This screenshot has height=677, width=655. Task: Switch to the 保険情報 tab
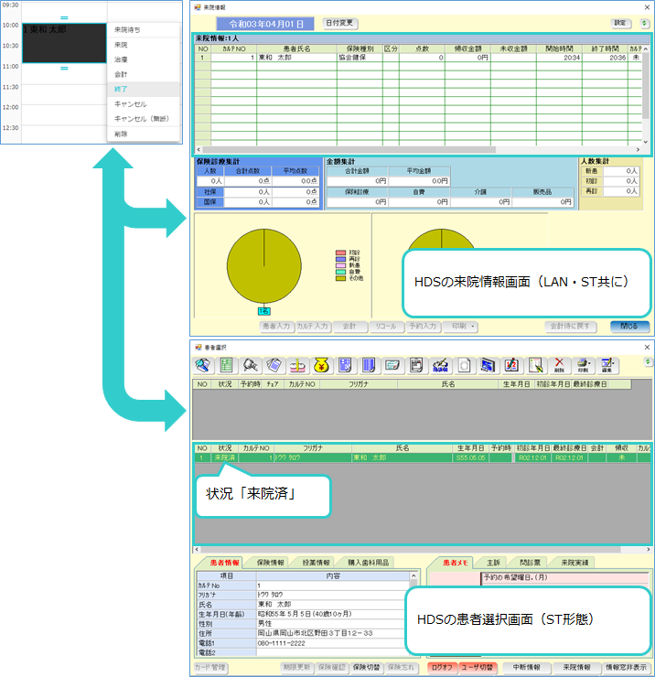272,563
